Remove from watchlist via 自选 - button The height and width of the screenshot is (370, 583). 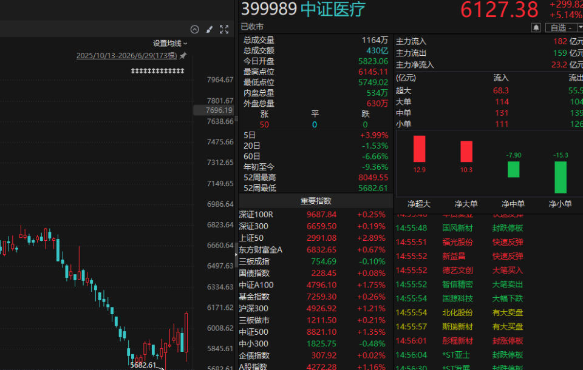(561, 28)
